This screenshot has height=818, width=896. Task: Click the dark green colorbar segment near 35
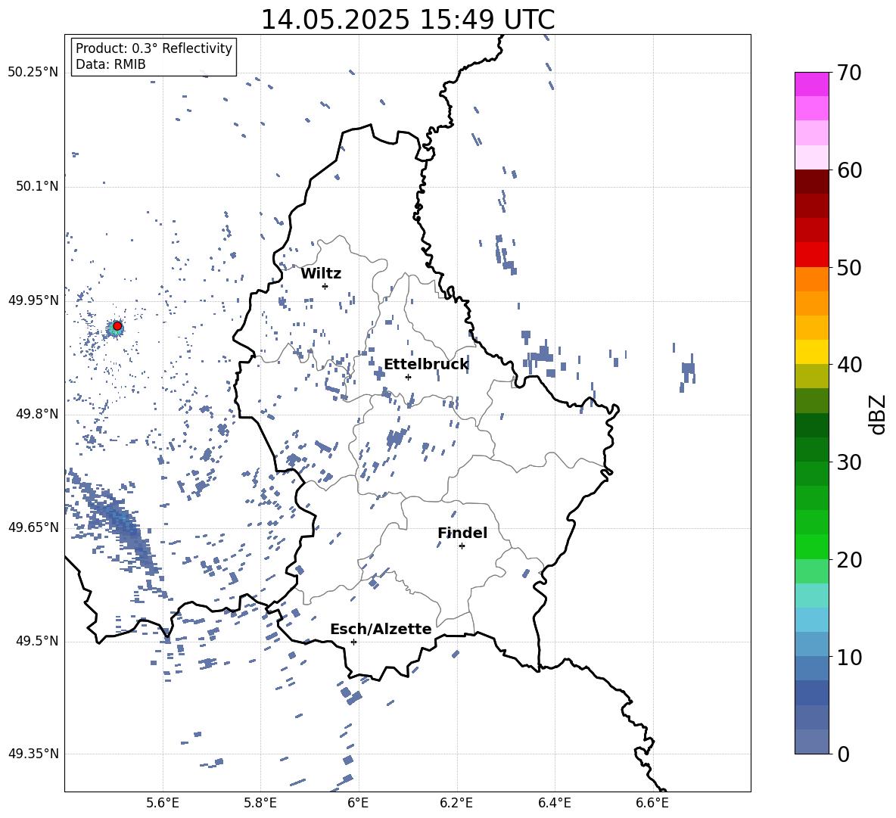point(811,425)
